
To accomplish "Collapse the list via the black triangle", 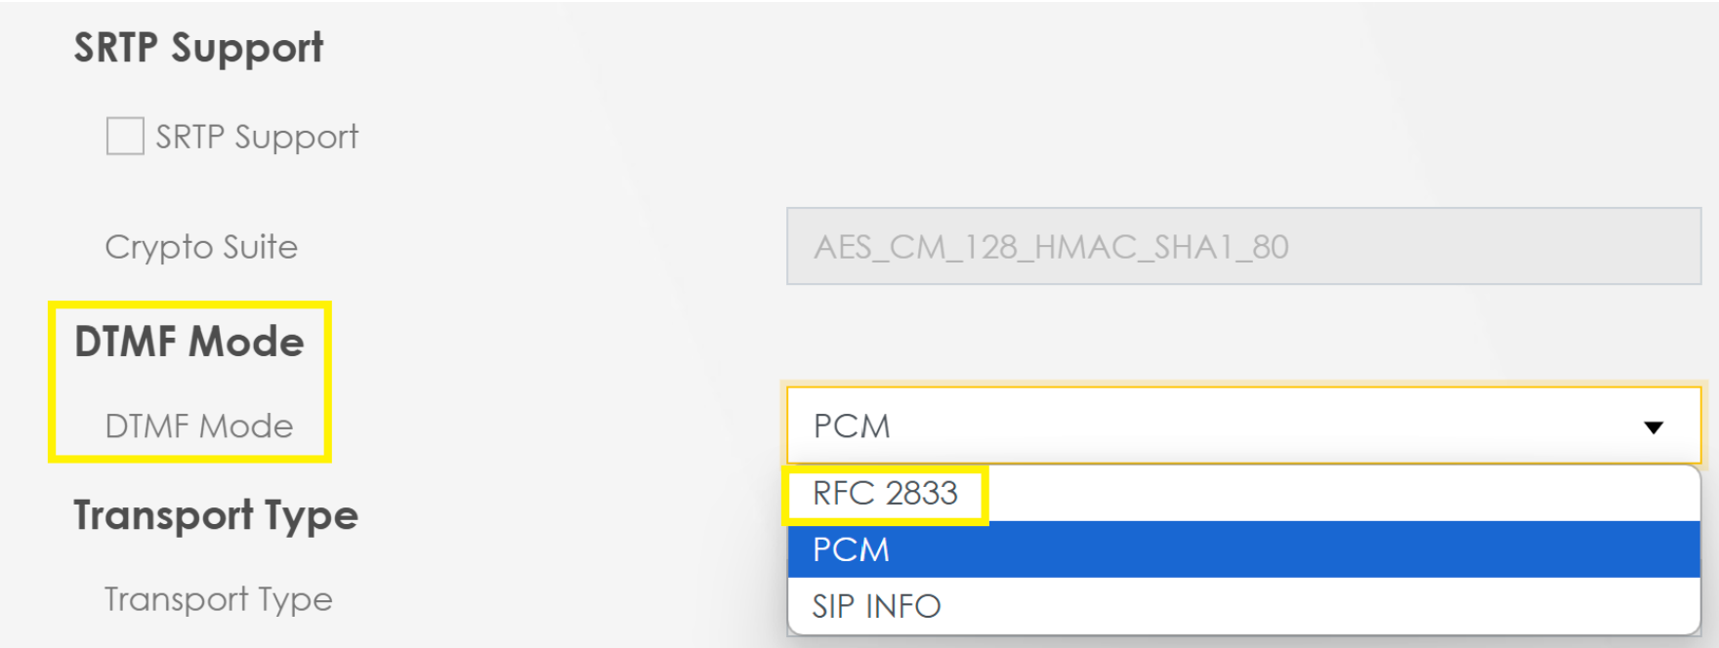I will [x=1653, y=427].
